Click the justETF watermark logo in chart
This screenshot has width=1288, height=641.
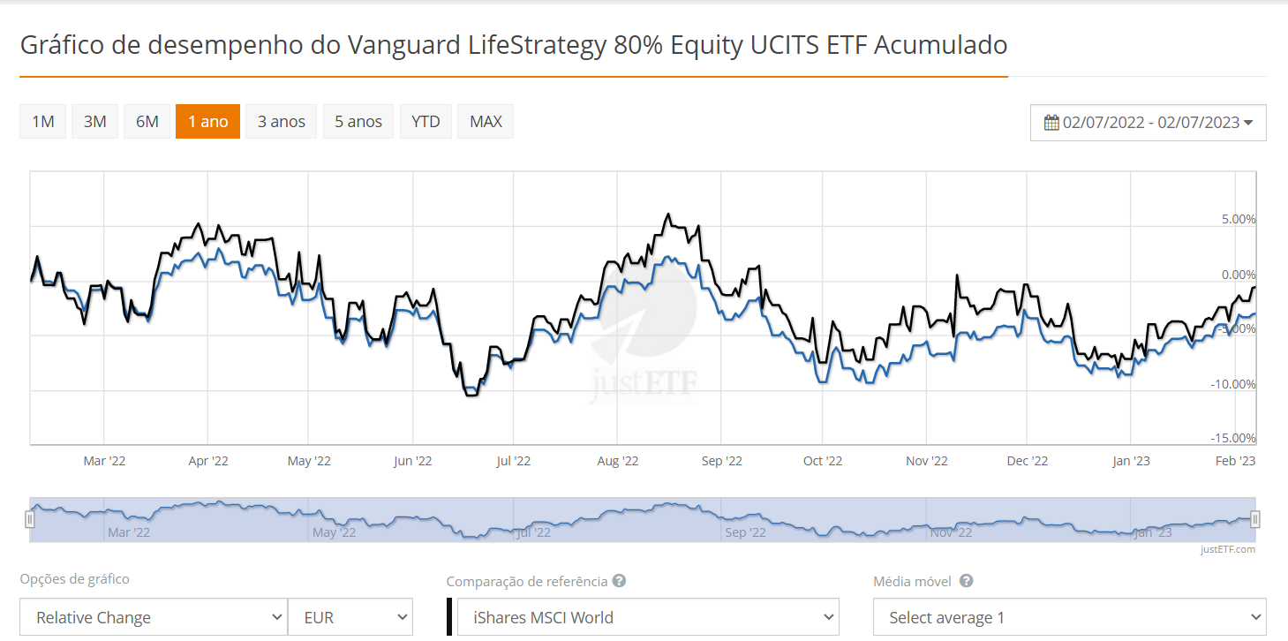[x=644, y=353]
